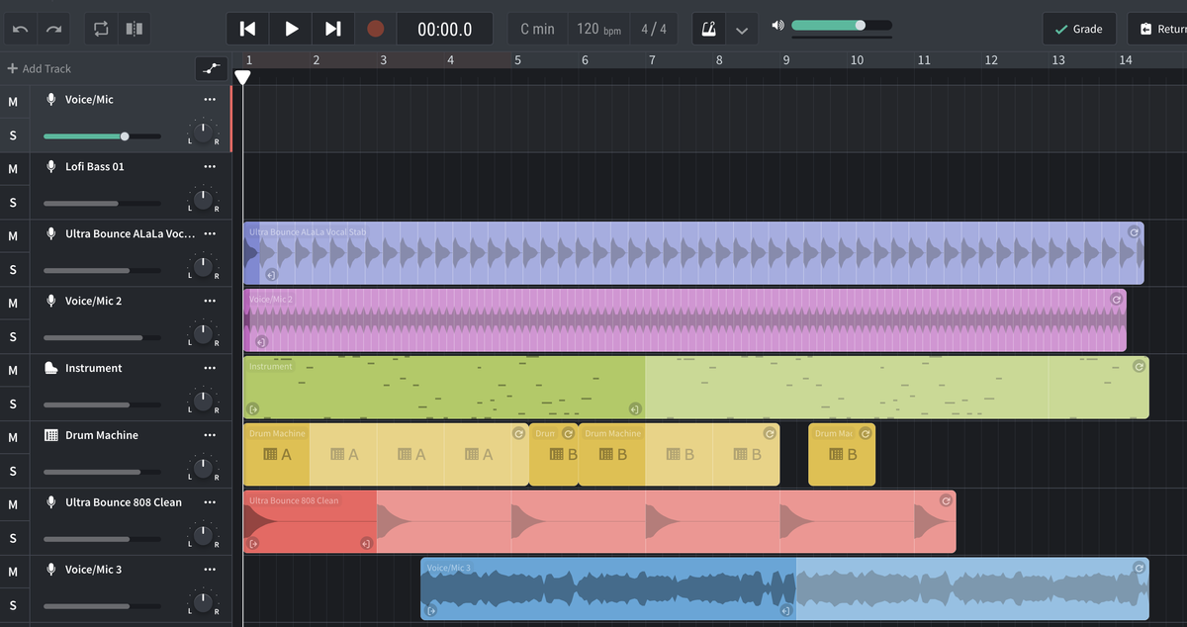Select the pink Voice/Mic 2 audio clip

pyautogui.click(x=685, y=320)
